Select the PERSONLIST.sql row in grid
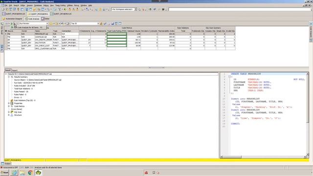 [x=120, y=34]
